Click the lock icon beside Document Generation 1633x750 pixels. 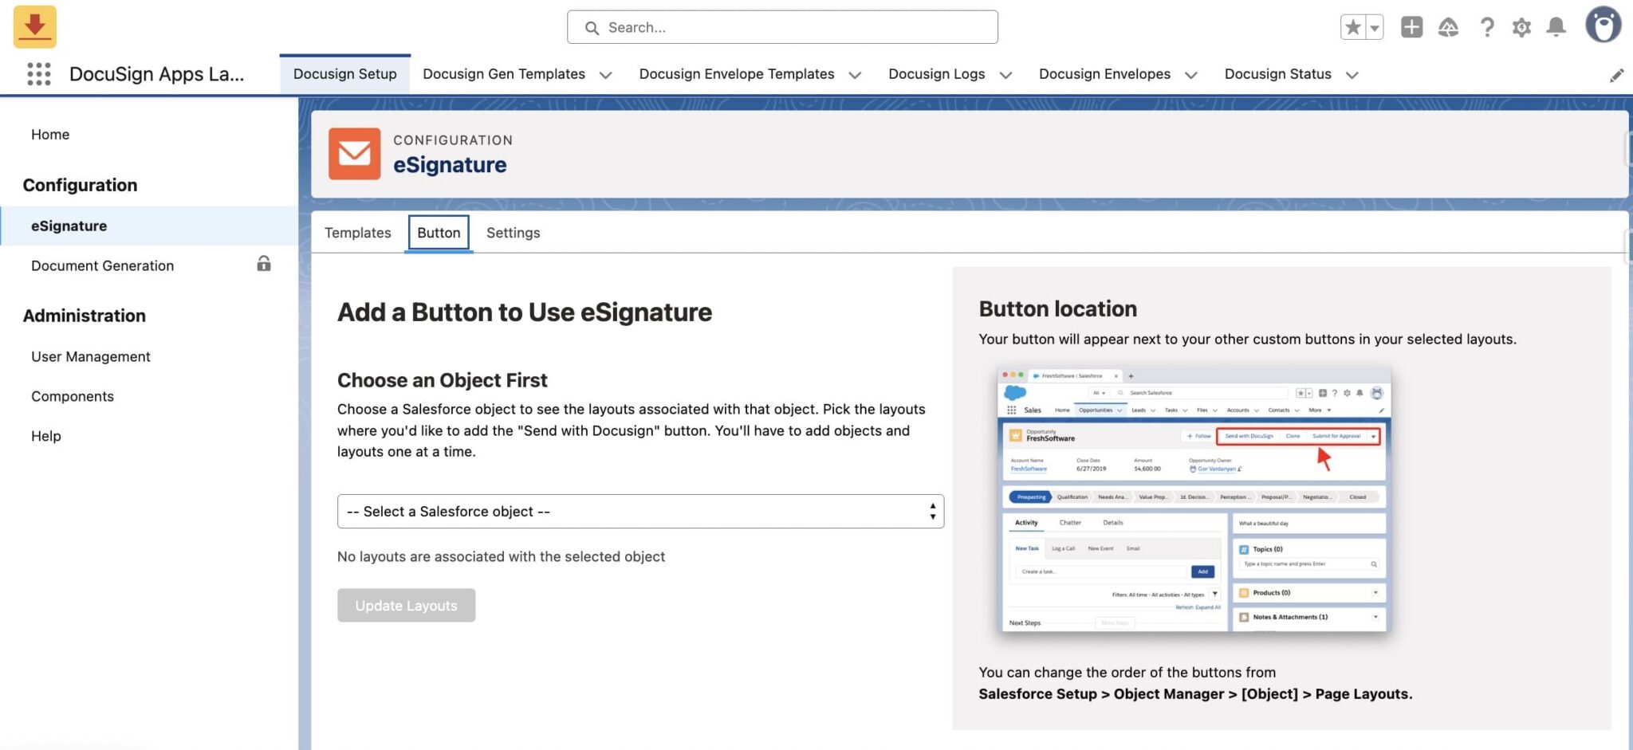click(264, 264)
